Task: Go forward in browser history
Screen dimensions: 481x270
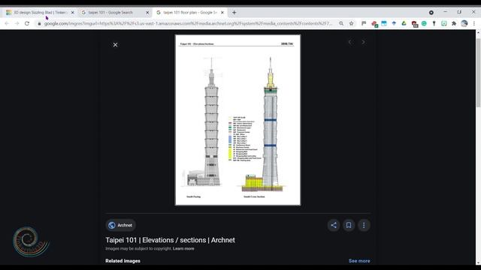Action: point(17,23)
